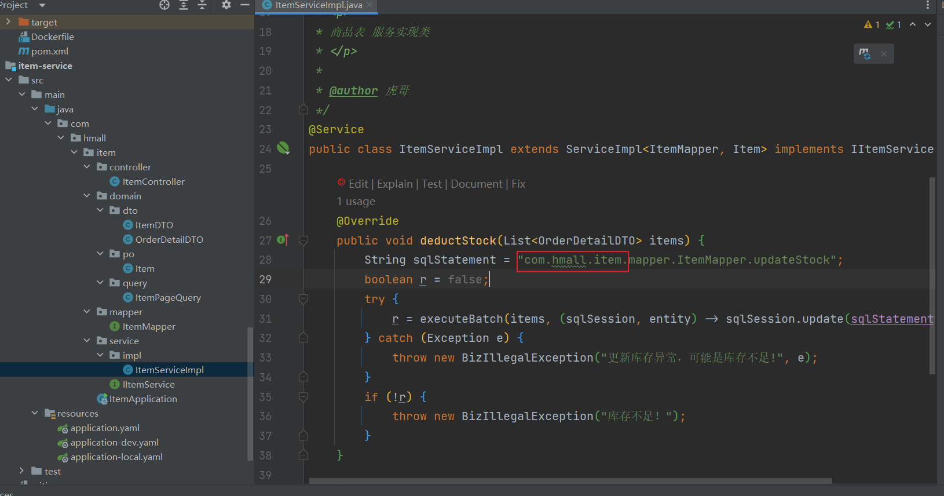
Task: Click the AI assistant icon before Edit
Action: pos(342,183)
